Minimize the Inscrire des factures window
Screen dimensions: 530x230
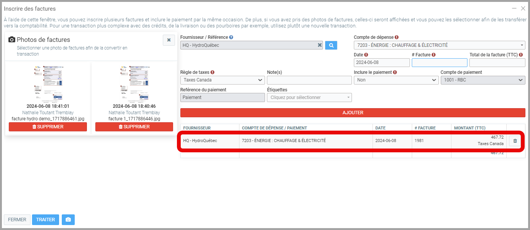pos(514,8)
